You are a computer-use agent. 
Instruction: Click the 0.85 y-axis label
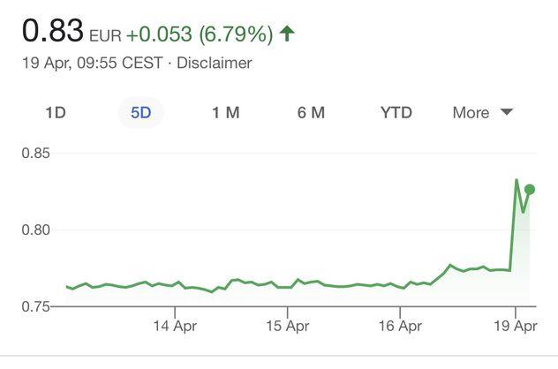coord(35,154)
